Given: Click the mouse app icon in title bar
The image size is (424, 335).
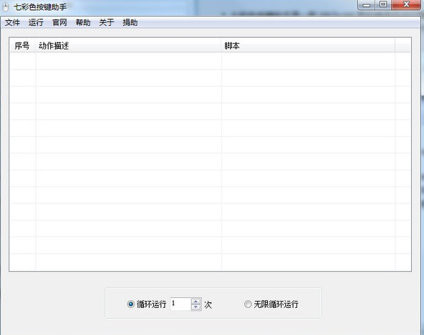Looking at the screenshot, I should [x=6, y=7].
